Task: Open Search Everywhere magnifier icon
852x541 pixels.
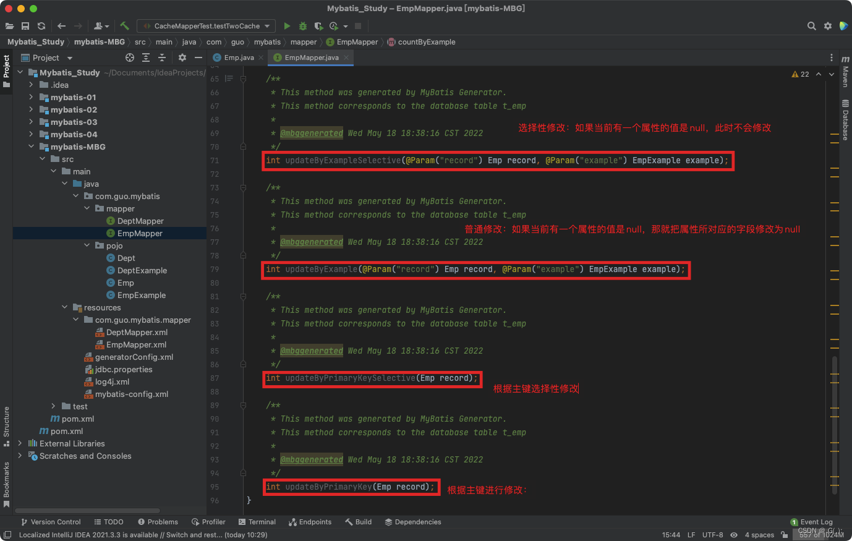Action: (x=812, y=26)
